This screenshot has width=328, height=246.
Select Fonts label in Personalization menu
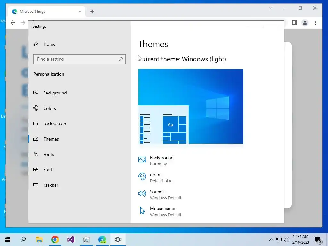point(49,154)
